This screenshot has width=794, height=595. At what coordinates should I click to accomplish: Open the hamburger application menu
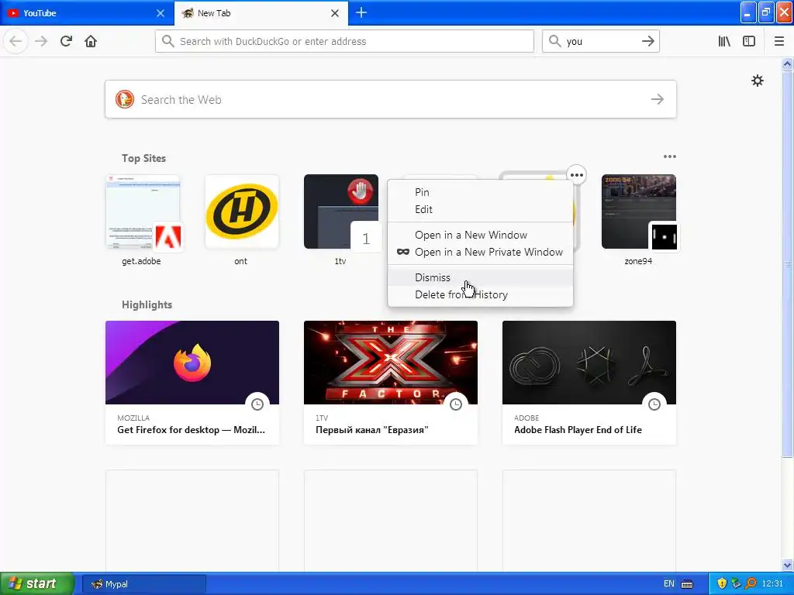pyautogui.click(x=778, y=41)
